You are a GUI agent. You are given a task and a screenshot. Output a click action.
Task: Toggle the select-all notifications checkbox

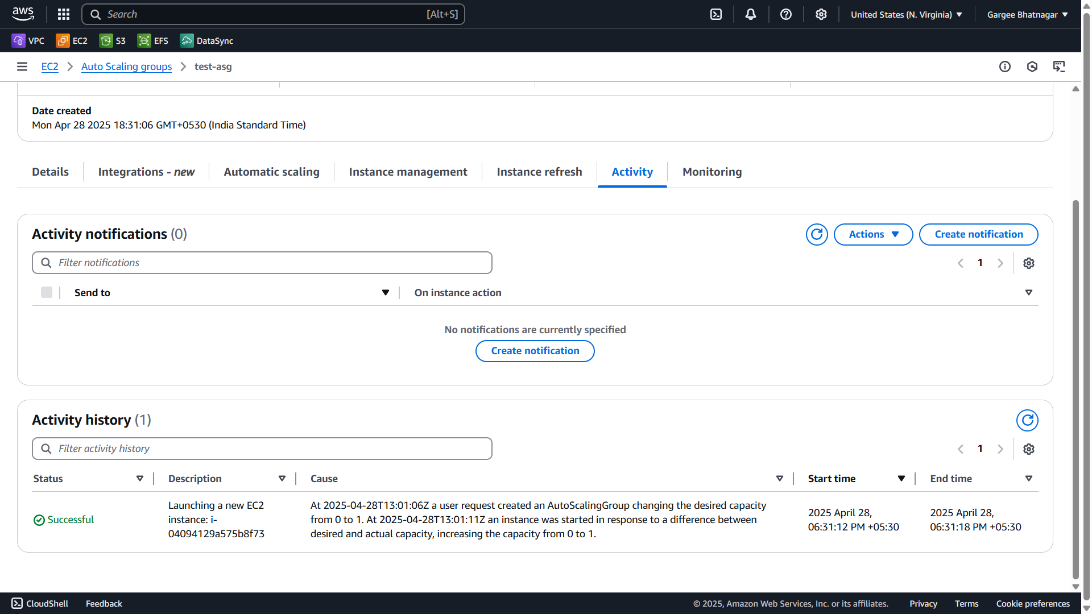point(47,292)
